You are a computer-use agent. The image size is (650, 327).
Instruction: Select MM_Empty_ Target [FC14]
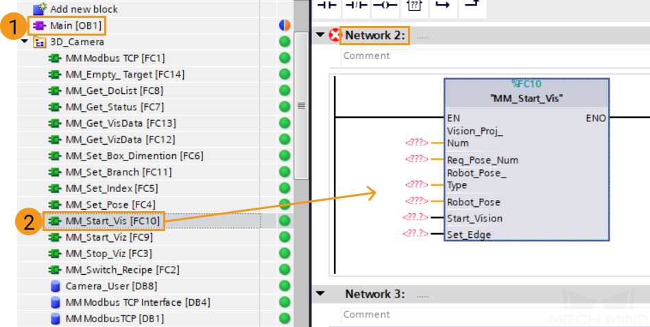pyautogui.click(x=125, y=75)
